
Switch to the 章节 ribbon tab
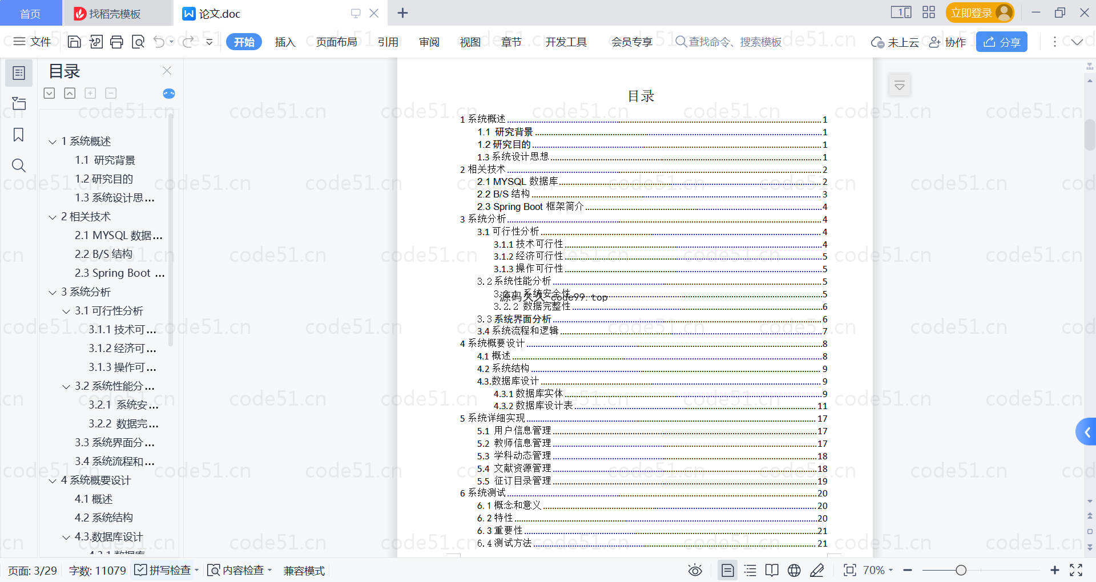511,42
